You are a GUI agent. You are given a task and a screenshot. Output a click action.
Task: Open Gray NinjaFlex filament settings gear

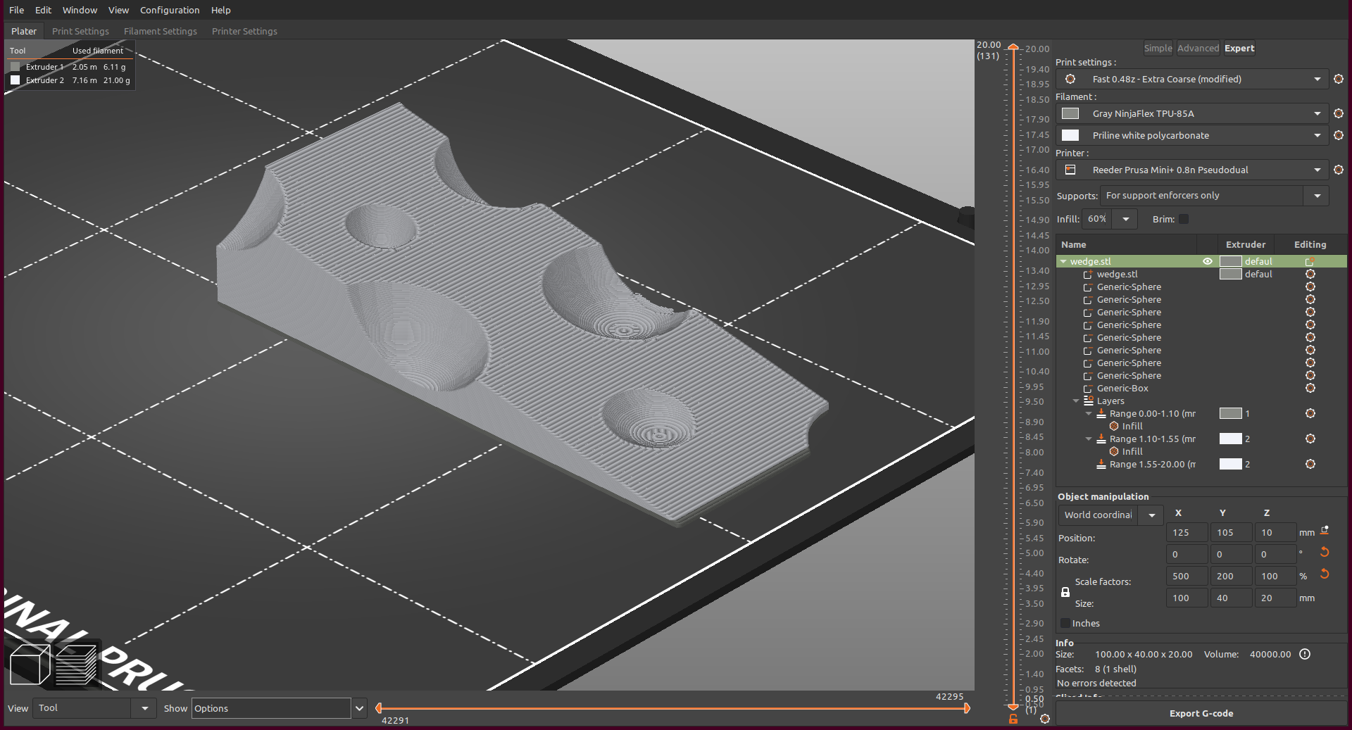(x=1339, y=113)
